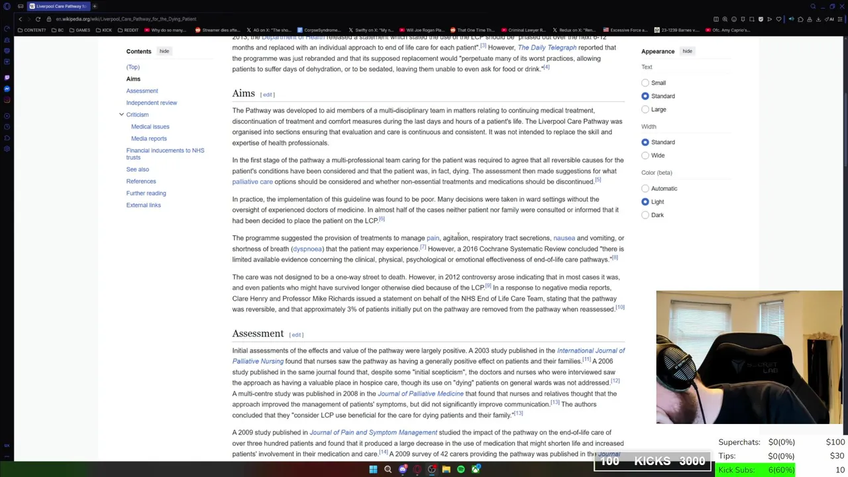848x477 pixels.
Task: Open Opera GX from the taskbar
Action: 417,470
